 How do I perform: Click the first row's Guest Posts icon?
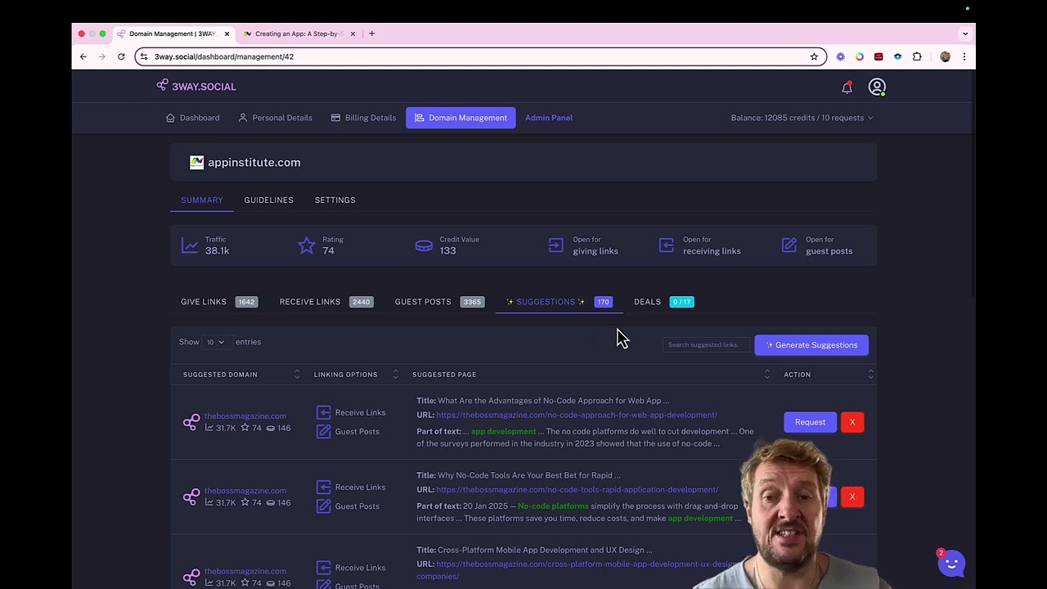click(323, 431)
